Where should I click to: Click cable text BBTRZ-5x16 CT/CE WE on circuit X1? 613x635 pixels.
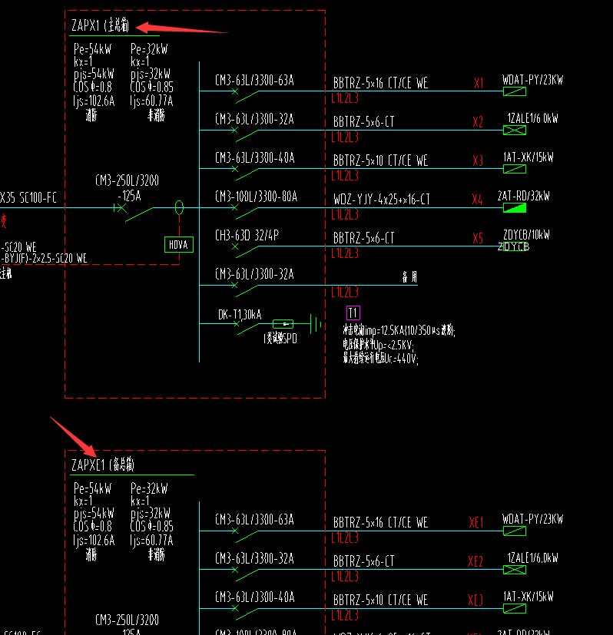pyautogui.click(x=381, y=83)
